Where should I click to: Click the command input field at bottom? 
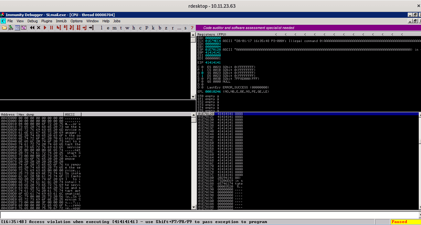point(210,215)
